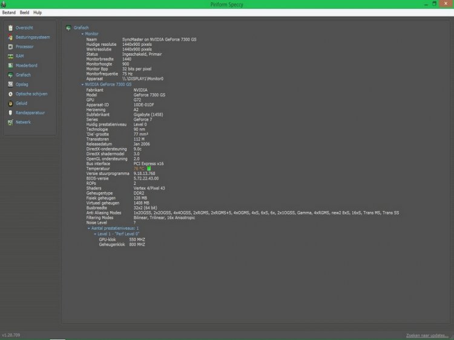The image size is (454, 340).
Task: Open the Beeld menu
Action: (24, 12)
